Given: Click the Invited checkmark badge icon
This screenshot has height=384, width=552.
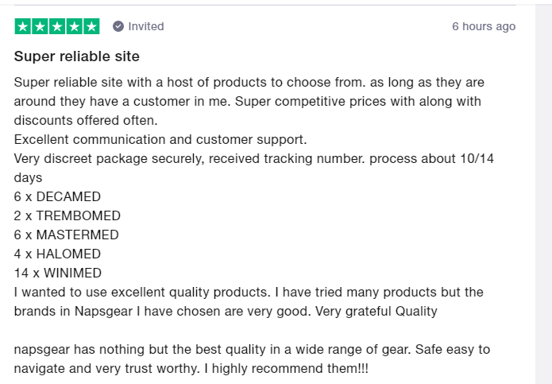Looking at the screenshot, I should pos(118,26).
